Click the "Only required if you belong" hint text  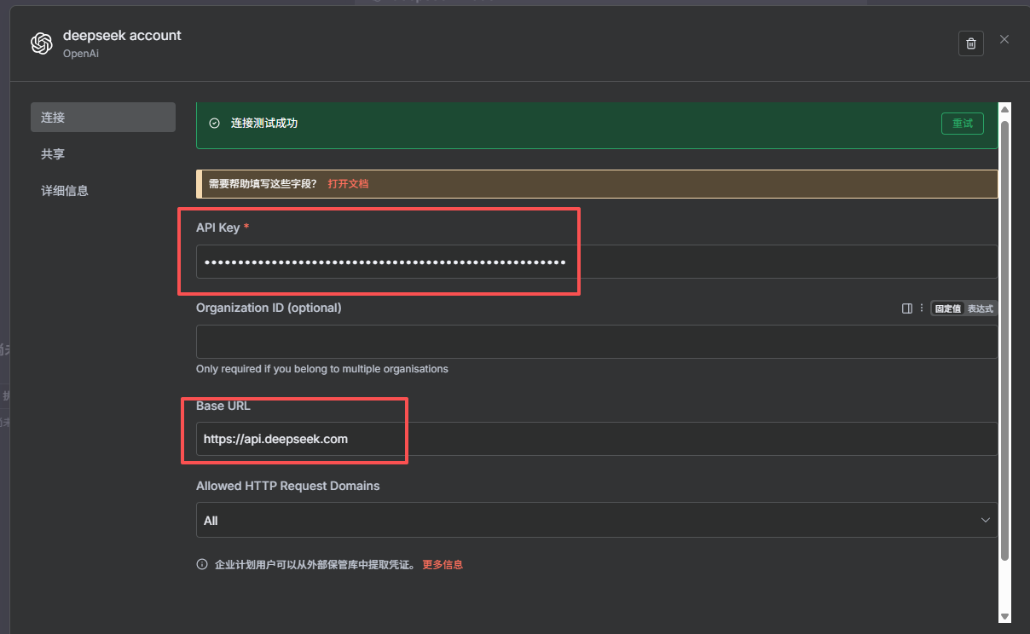[x=322, y=369]
